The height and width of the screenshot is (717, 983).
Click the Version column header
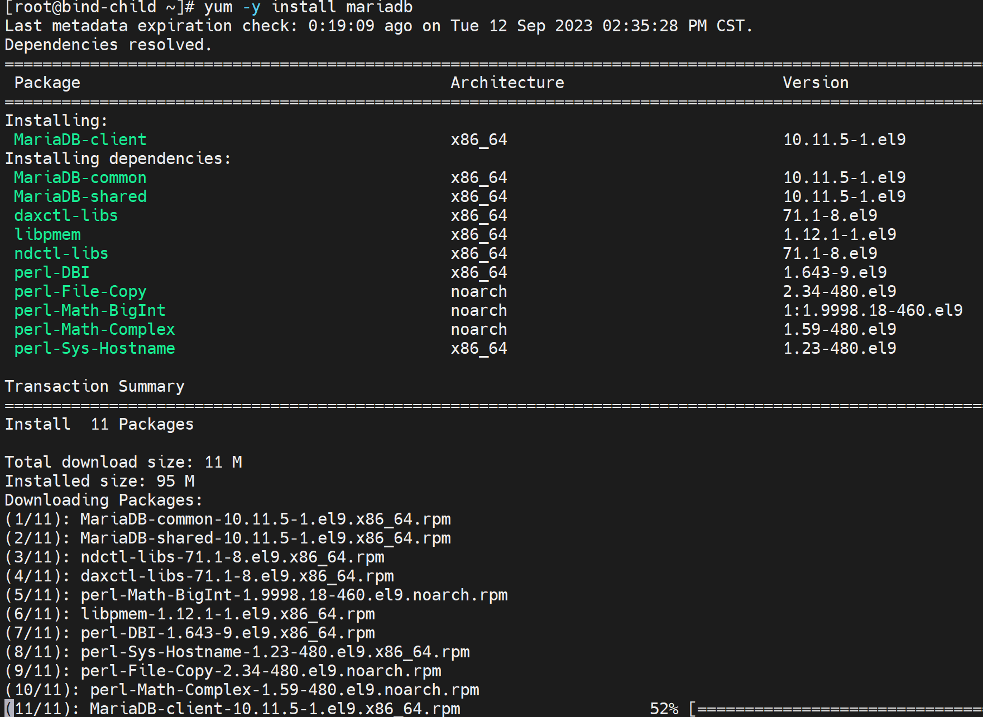(x=815, y=83)
